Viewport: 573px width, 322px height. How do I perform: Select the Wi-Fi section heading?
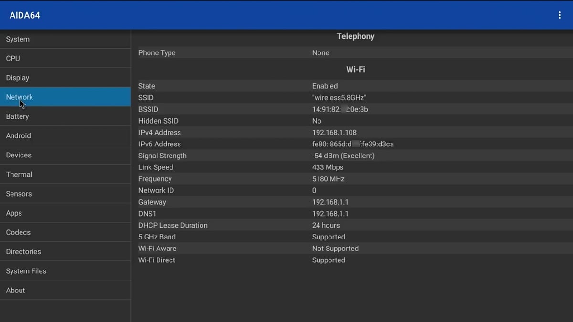point(355,69)
